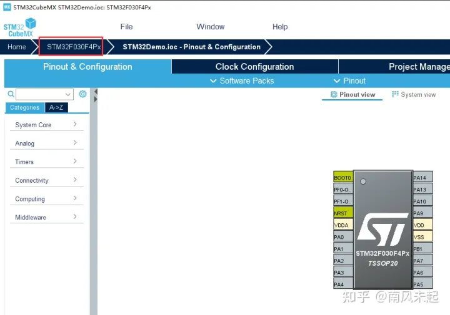
Task: Select the Categories tab
Action: point(24,107)
